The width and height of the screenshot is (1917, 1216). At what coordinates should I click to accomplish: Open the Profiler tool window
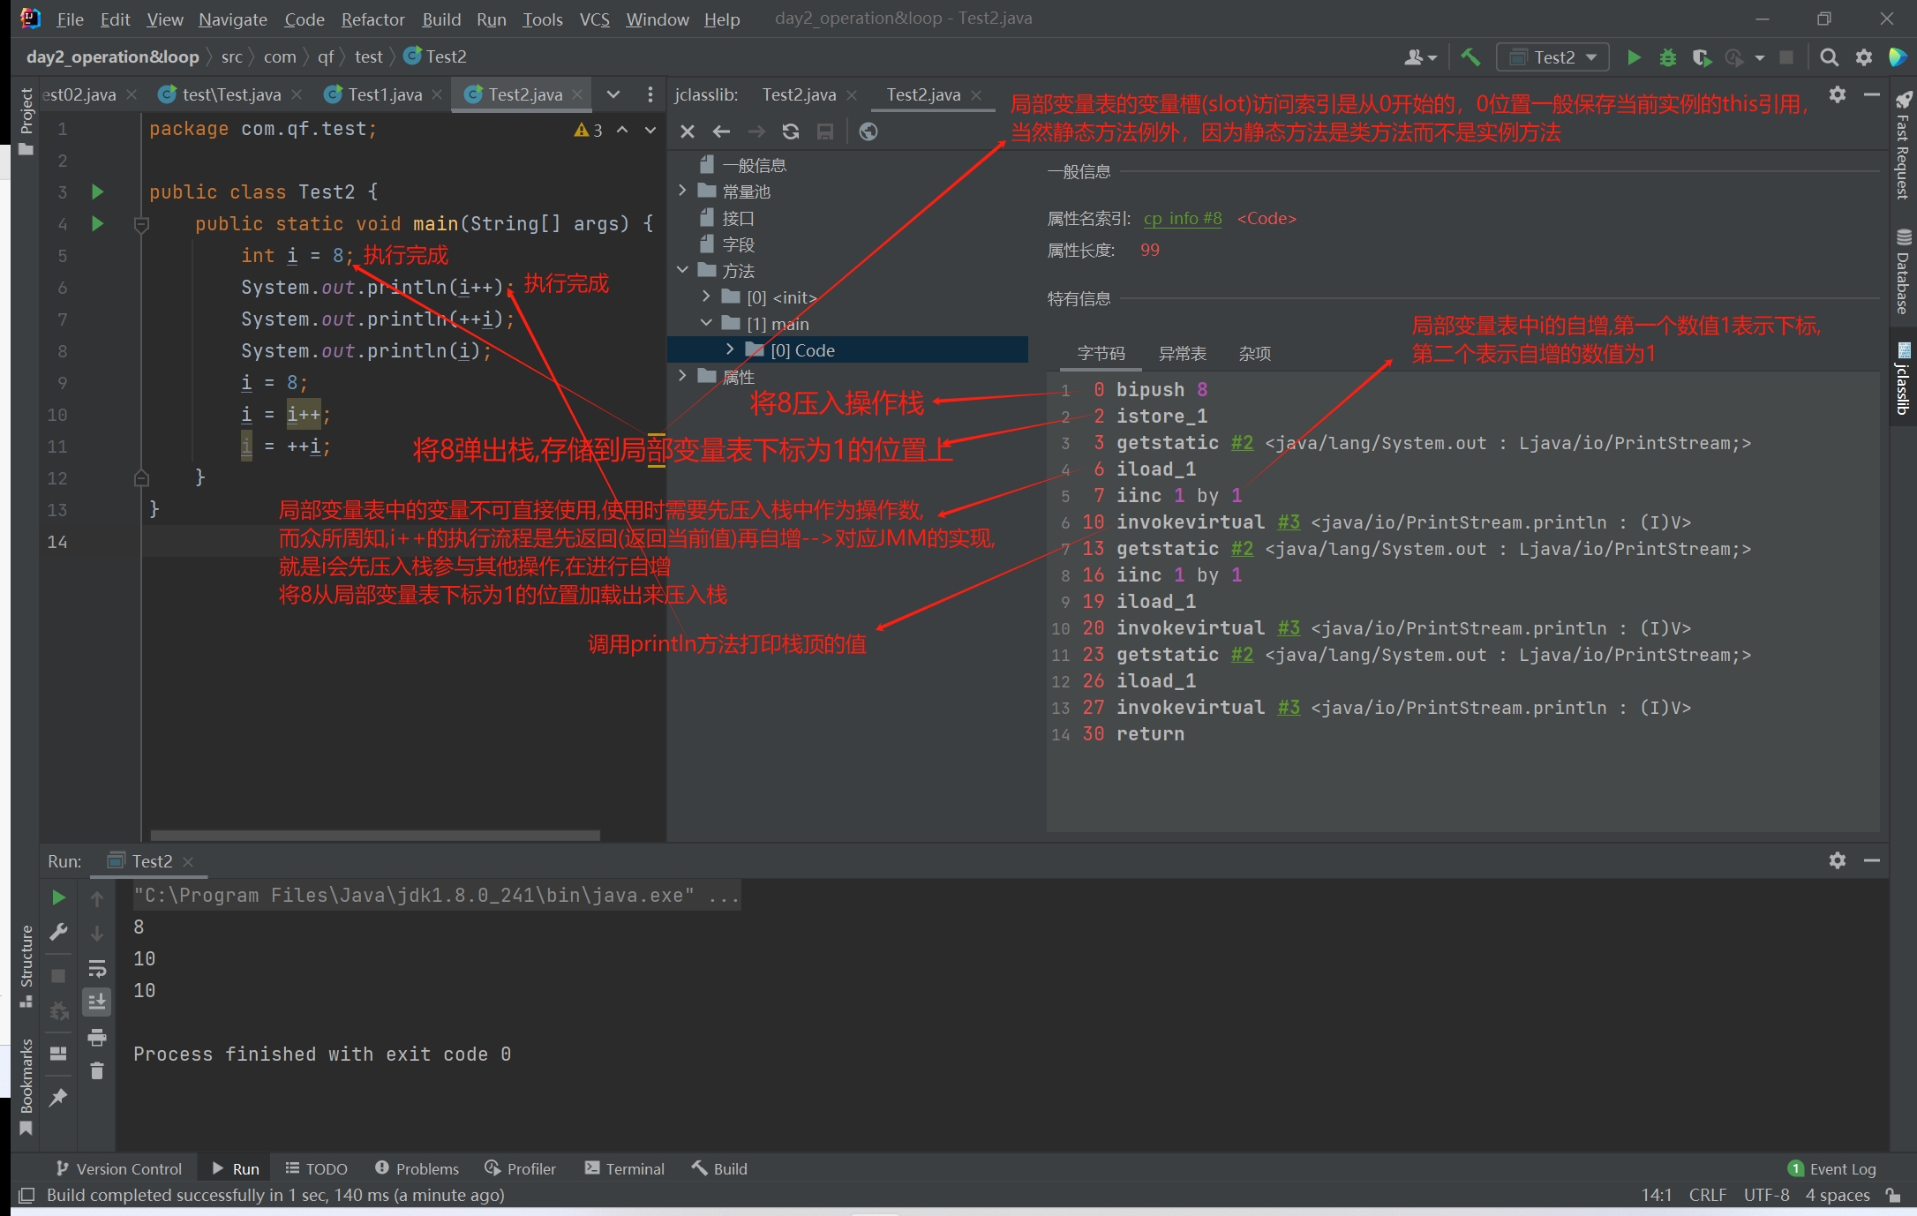coord(521,1168)
